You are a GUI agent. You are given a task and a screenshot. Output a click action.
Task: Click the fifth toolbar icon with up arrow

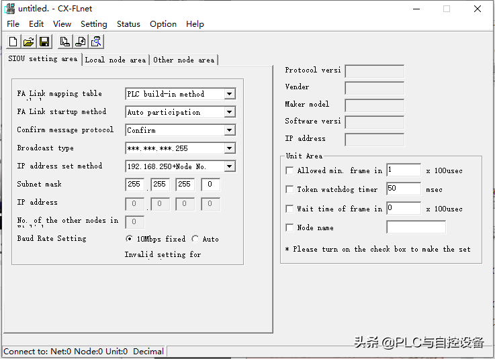point(81,42)
